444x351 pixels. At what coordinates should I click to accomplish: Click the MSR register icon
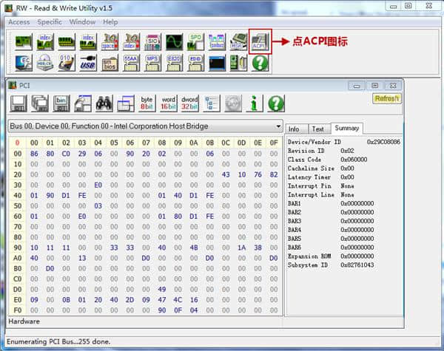pos(238,41)
